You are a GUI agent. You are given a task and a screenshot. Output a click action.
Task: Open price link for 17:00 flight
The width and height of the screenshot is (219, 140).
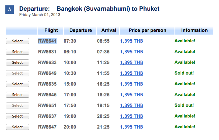[x=131, y=95]
